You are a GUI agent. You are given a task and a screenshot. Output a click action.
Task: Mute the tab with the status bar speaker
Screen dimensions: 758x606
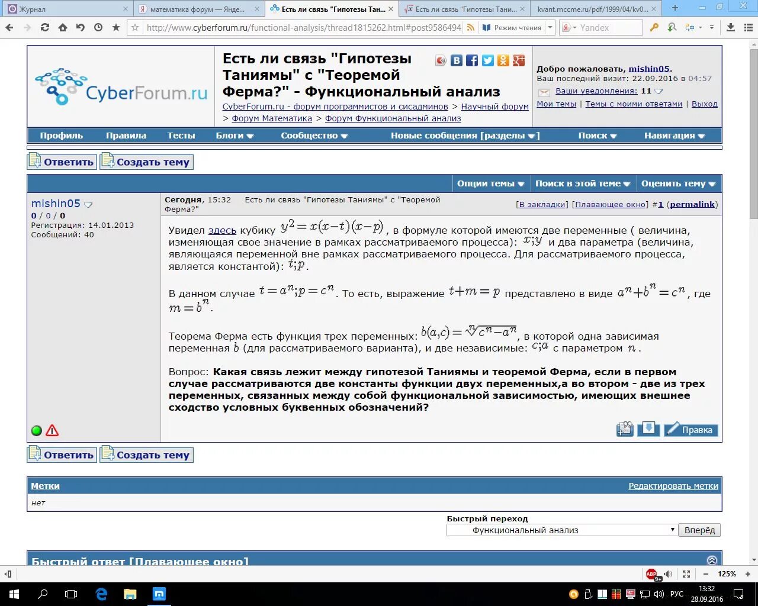pos(668,574)
